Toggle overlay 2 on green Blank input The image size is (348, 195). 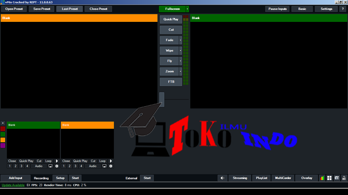click(x=16, y=166)
